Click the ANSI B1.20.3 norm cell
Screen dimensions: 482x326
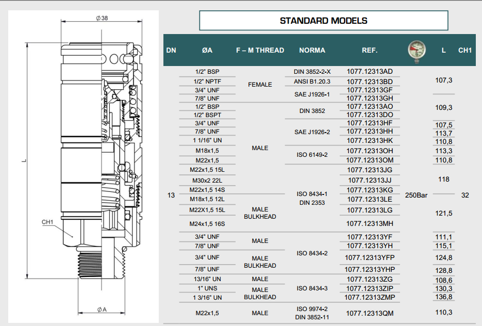tap(312, 81)
